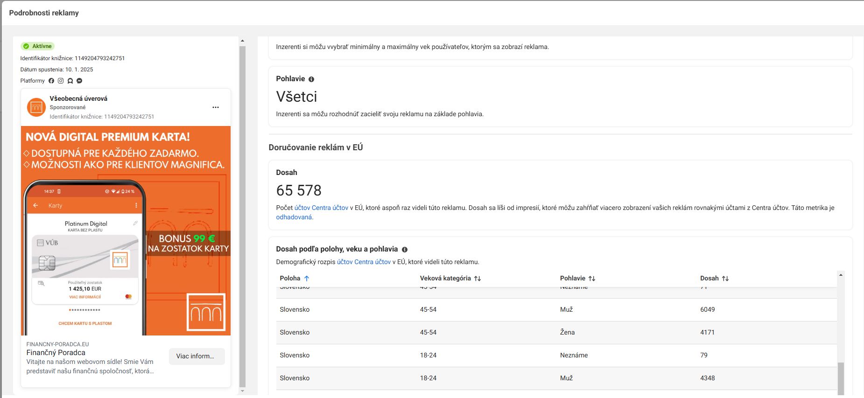Click the Audience Network platform icon
The image size is (864, 398).
(70, 81)
